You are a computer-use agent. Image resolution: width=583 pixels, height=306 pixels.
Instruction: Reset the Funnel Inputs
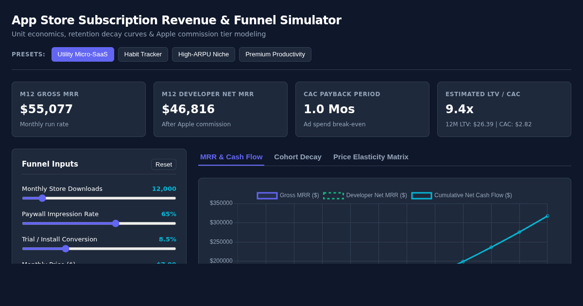164,164
